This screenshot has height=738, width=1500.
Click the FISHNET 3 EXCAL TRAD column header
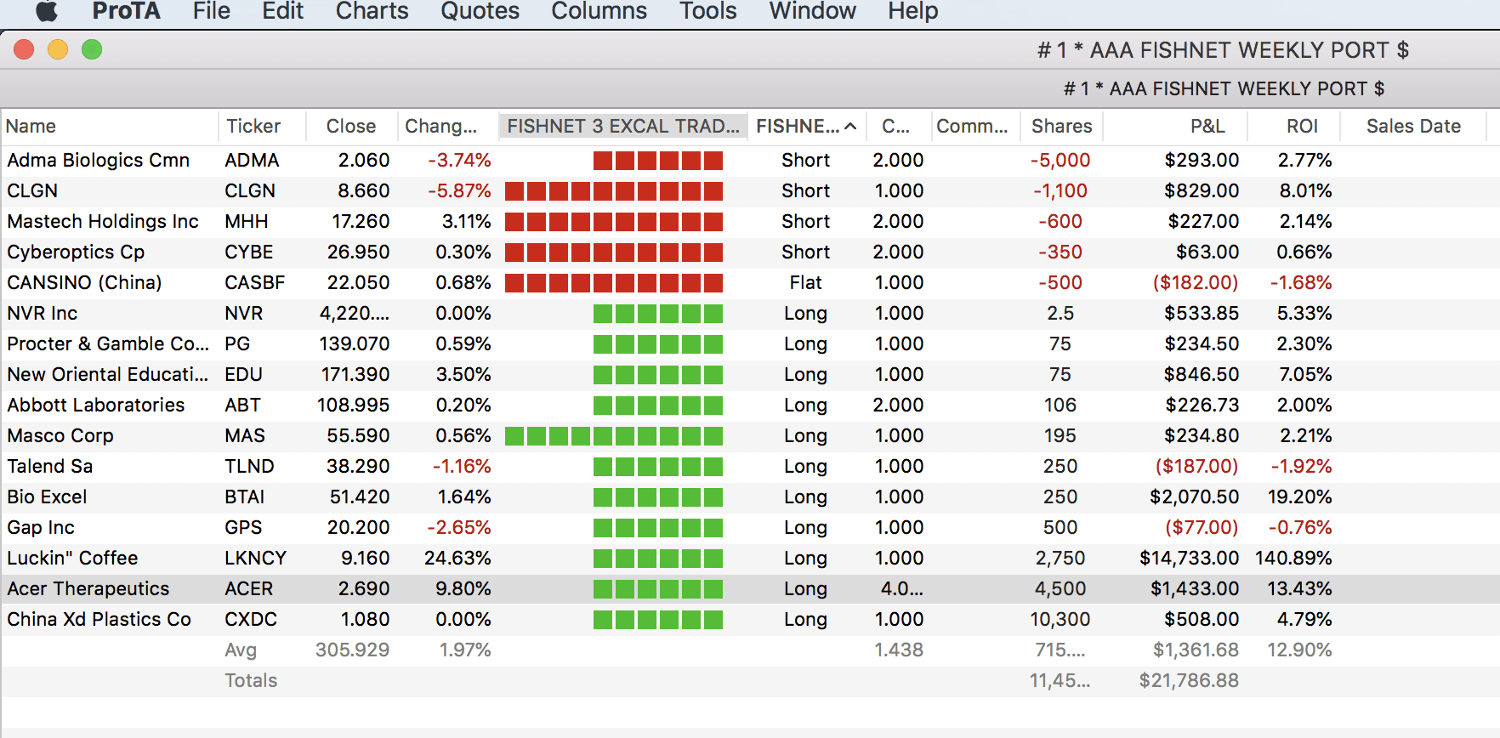623,126
